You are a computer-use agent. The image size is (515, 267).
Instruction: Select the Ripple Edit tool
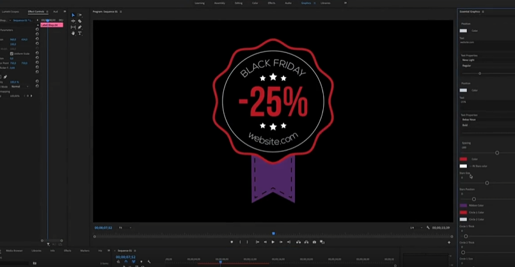click(73, 21)
